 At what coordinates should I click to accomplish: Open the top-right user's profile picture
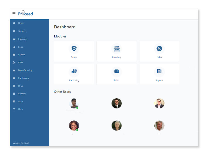[x=159, y=103]
